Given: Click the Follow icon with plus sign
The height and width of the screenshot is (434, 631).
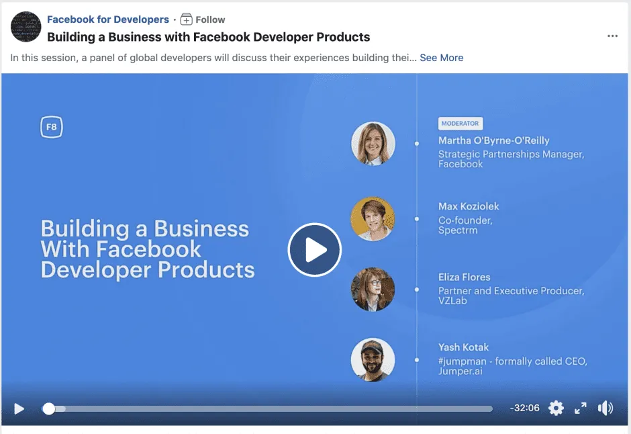Looking at the screenshot, I should [x=186, y=19].
